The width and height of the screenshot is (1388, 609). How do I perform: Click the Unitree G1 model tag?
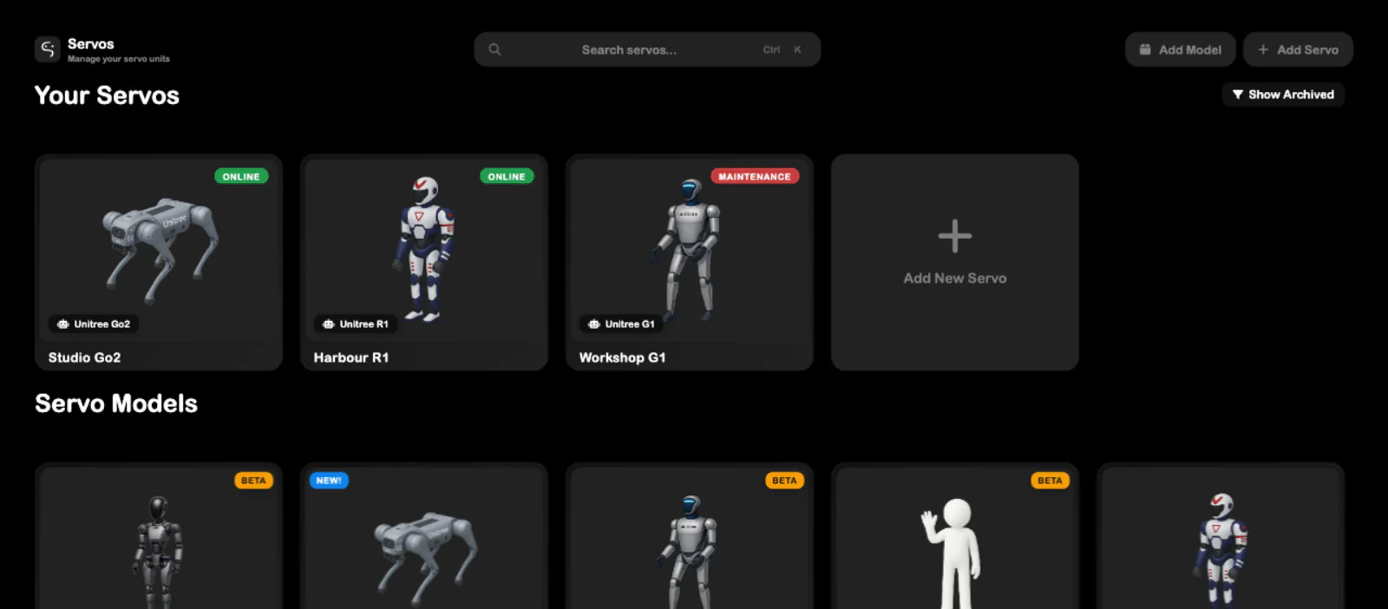point(621,324)
